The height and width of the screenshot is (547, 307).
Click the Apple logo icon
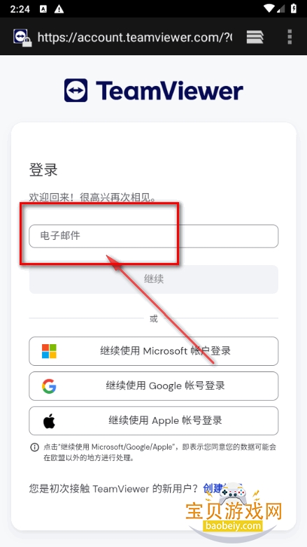pos(49,420)
